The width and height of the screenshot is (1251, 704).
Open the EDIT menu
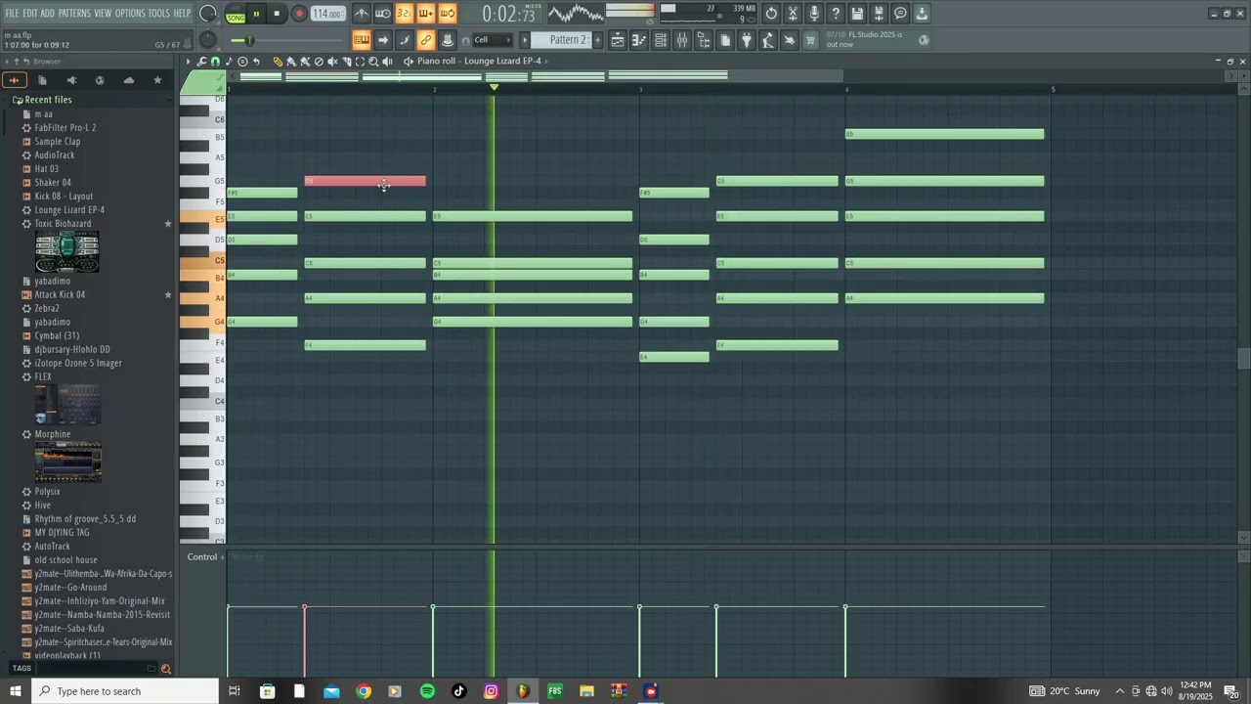[x=30, y=13]
